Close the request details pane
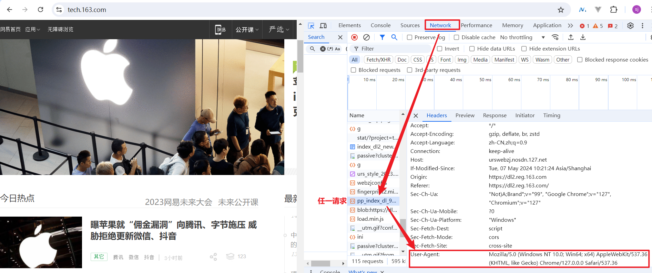 (416, 116)
